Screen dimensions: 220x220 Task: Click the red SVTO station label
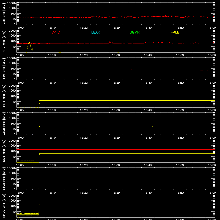56,32
